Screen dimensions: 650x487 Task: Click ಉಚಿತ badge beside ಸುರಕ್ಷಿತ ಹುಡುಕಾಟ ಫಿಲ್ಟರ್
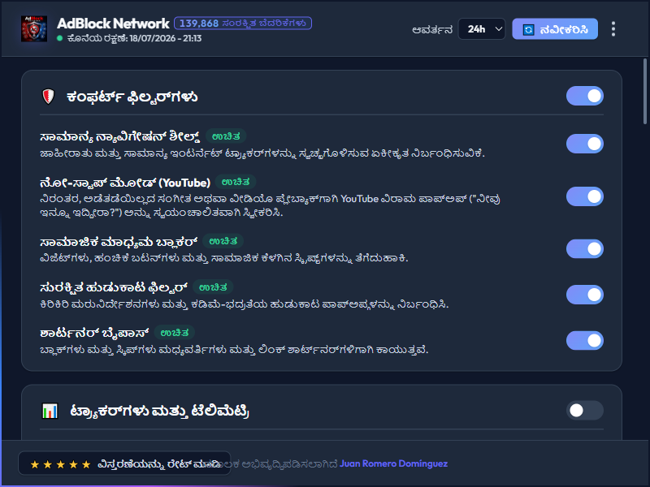213,287
